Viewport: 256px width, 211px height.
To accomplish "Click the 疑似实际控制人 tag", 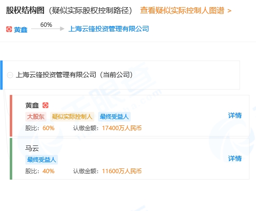I will [72, 117].
